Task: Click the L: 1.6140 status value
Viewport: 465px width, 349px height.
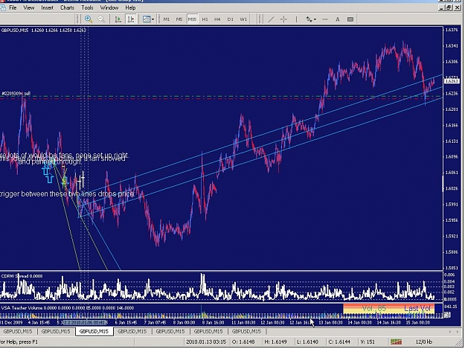Action: (307, 342)
